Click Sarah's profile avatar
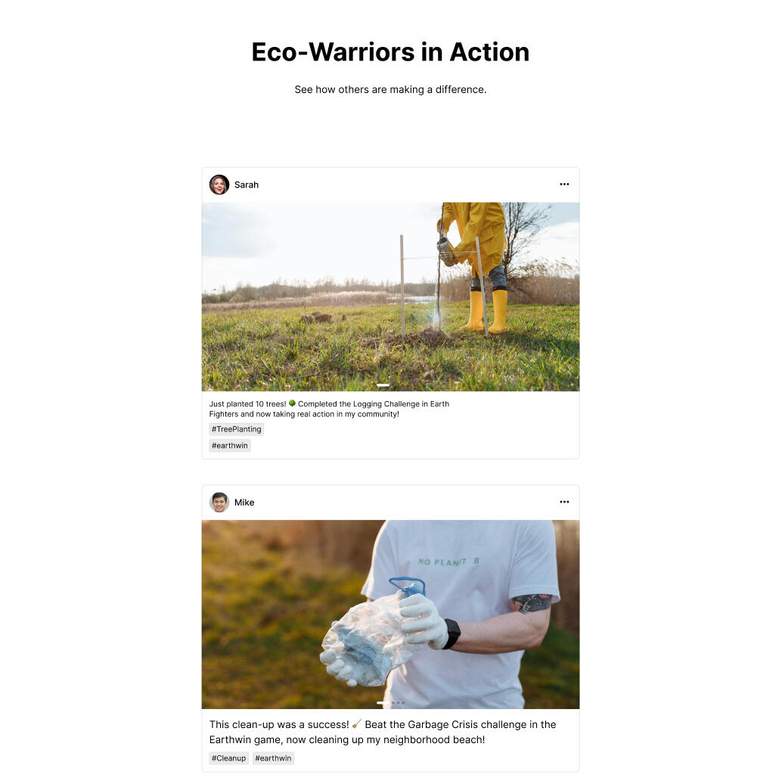This screenshot has width=782, height=784. click(219, 185)
